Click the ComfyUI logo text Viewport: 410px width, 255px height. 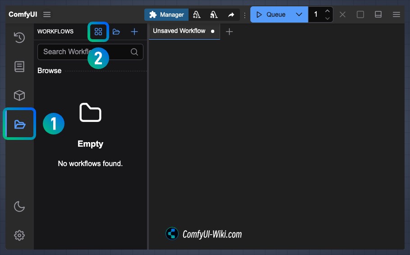(x=23, y=14)
